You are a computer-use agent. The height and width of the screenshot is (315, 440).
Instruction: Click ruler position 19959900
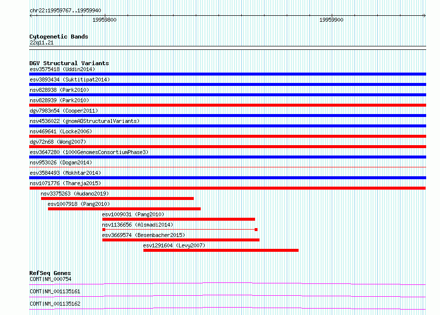click(331, 20)
